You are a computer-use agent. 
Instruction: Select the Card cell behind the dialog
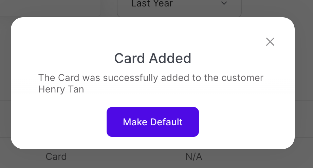(x=56, y=157)
